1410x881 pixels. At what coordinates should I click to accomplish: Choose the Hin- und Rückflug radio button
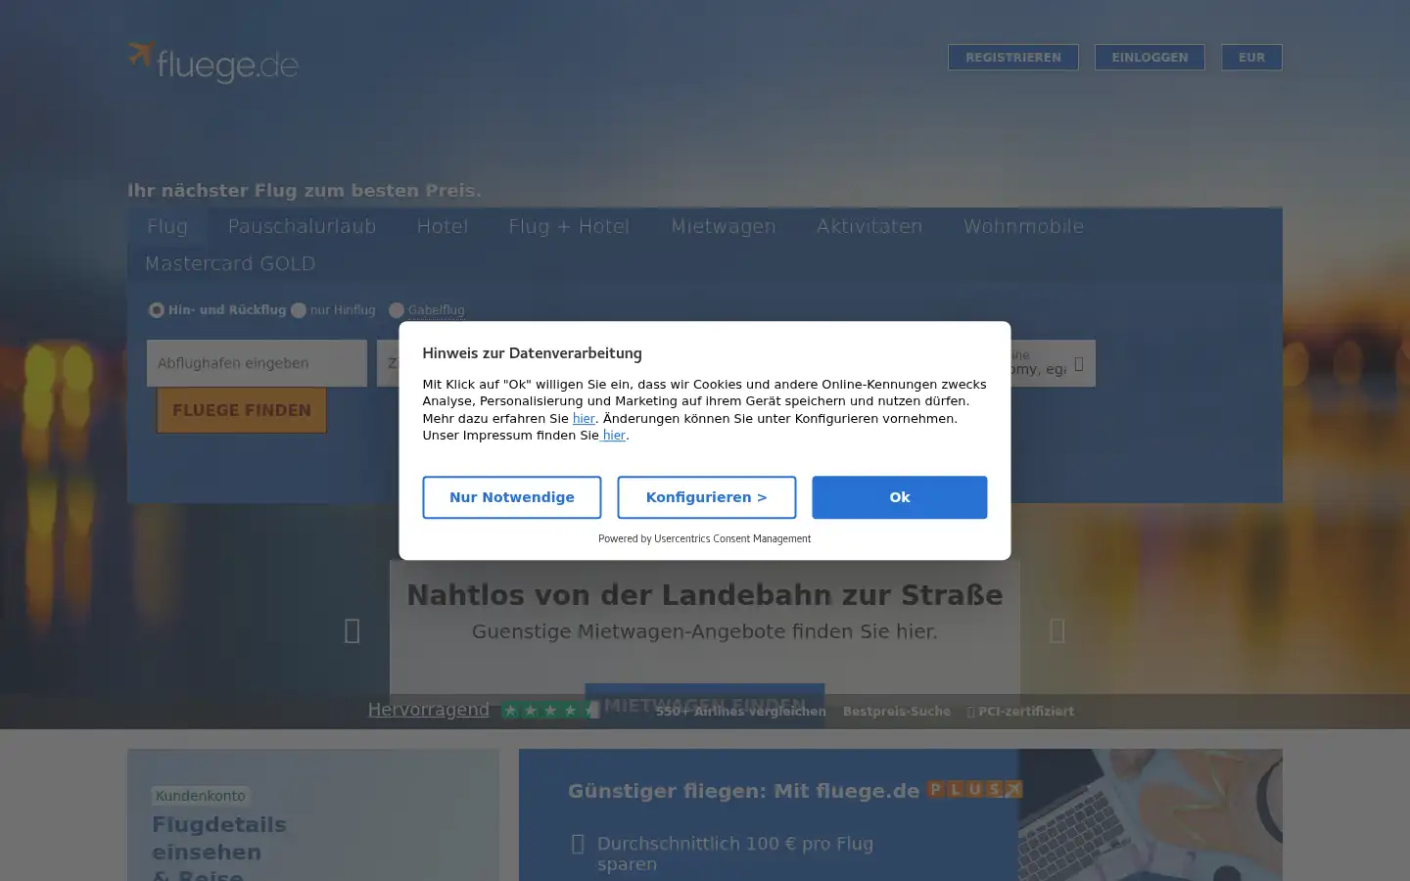click(x=157, y=310)
